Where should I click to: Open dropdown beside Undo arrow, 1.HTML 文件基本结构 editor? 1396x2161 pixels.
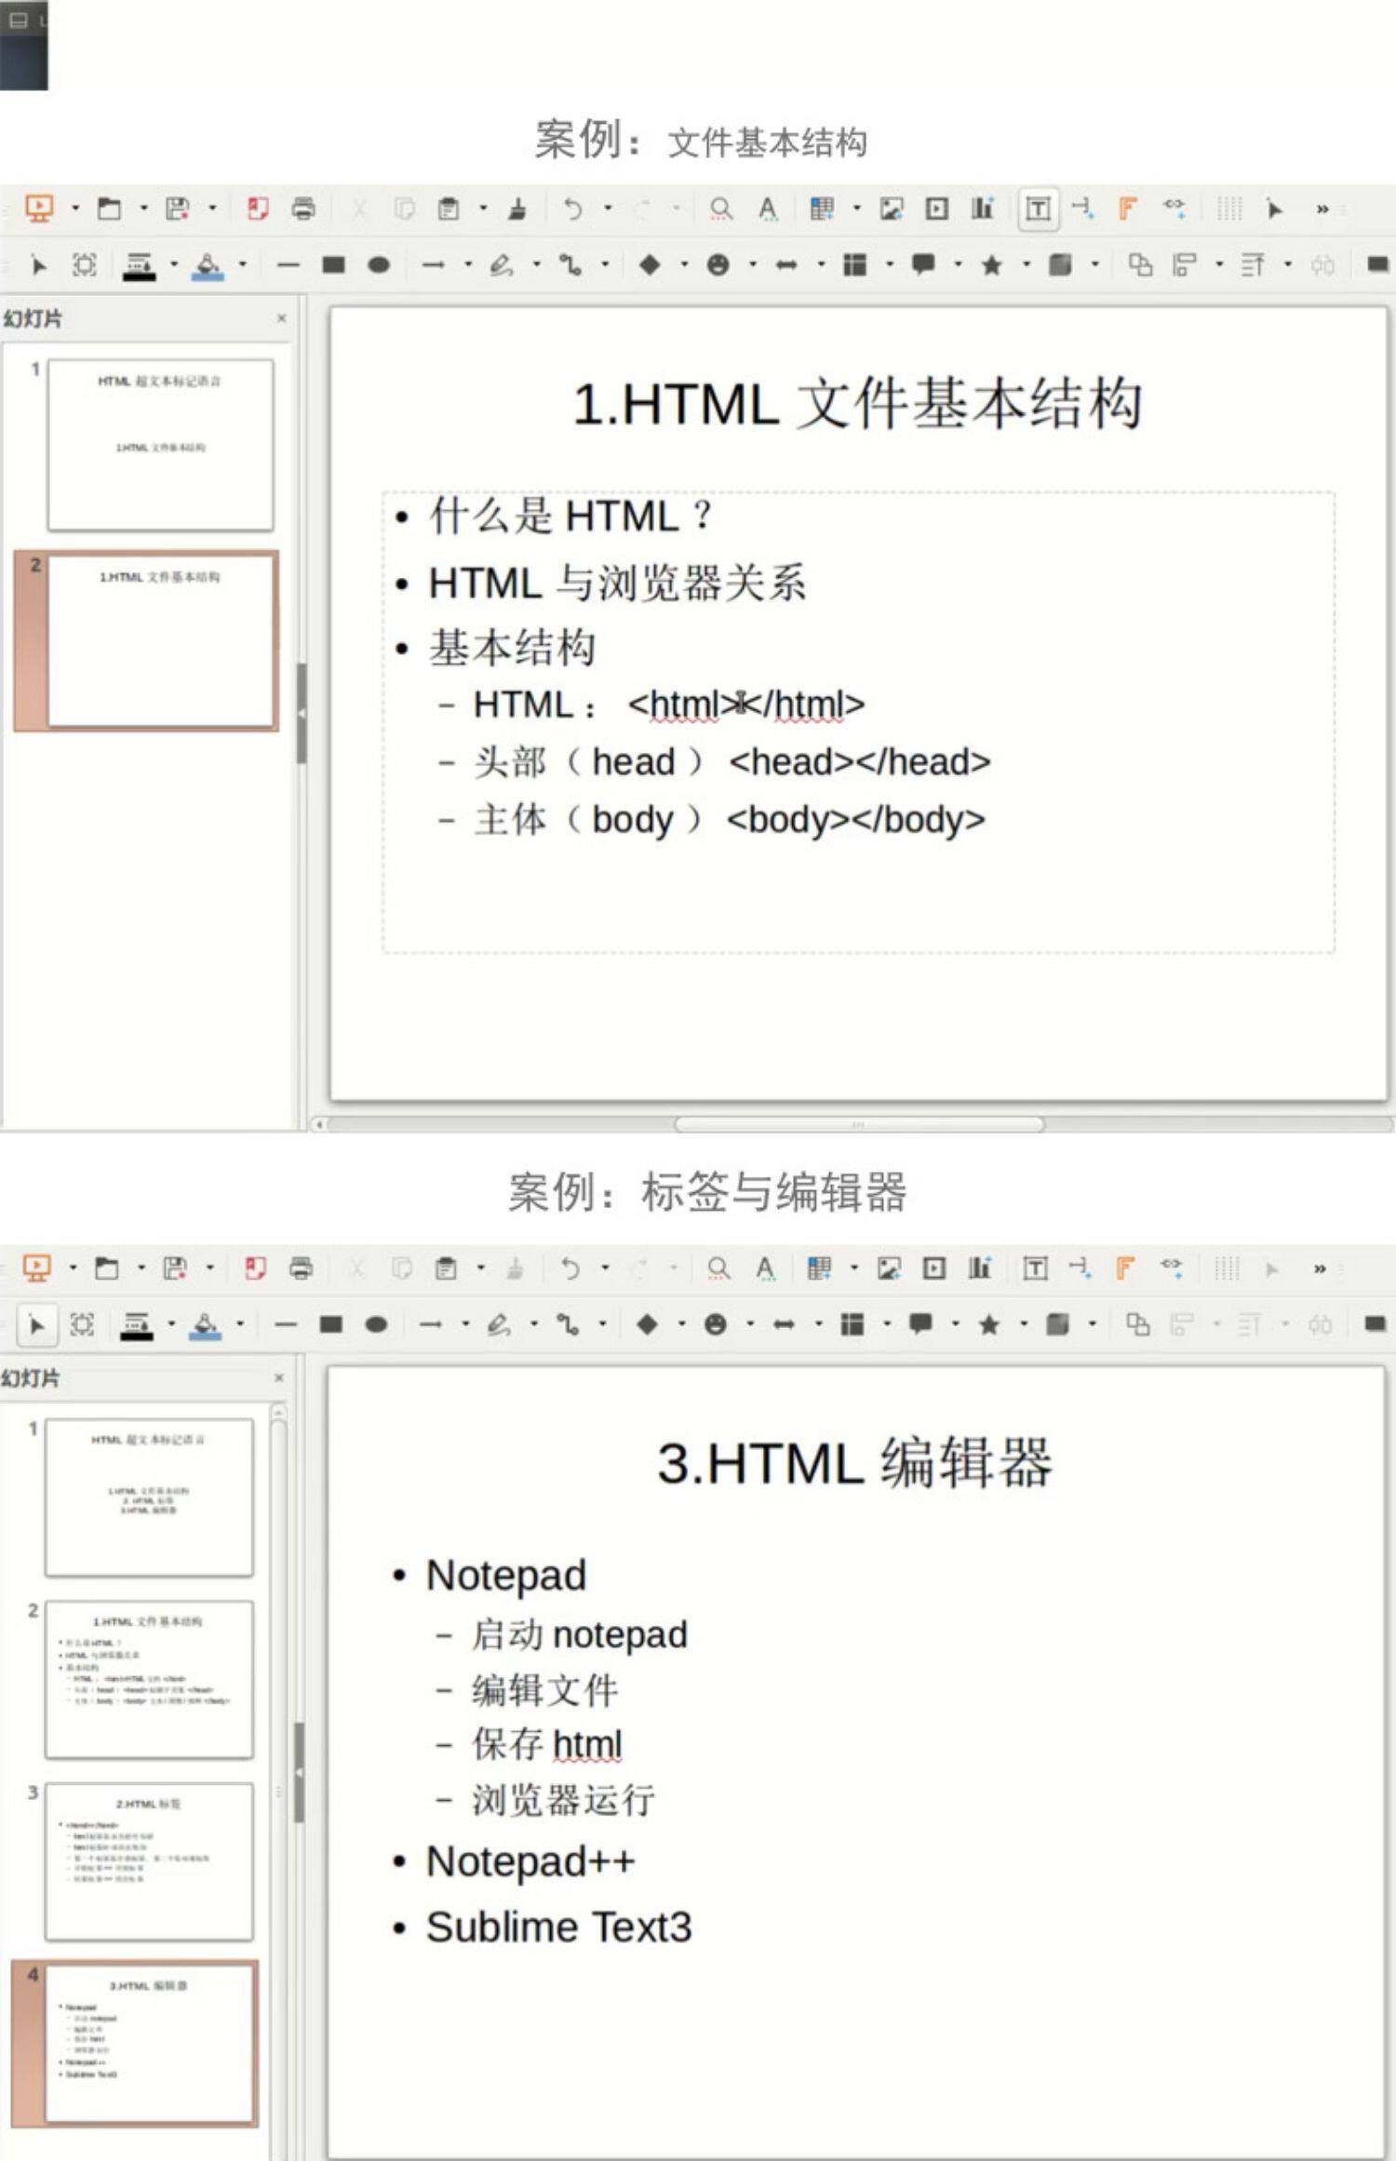point(608,208)
